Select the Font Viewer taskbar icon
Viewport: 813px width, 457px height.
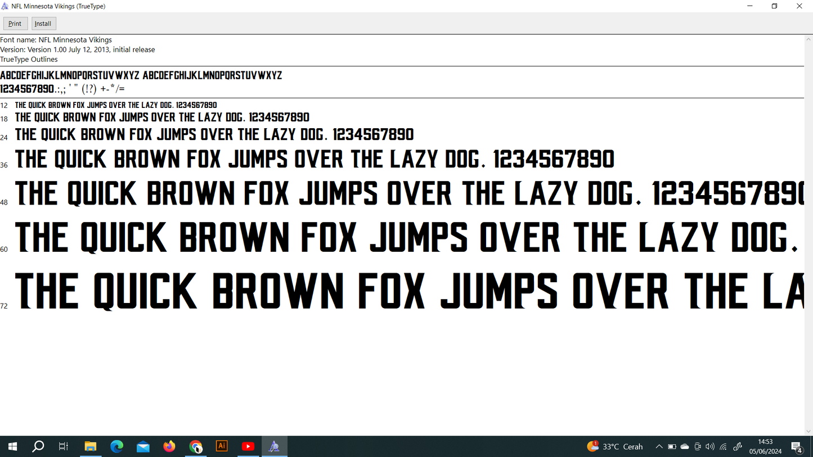point(274,446)
